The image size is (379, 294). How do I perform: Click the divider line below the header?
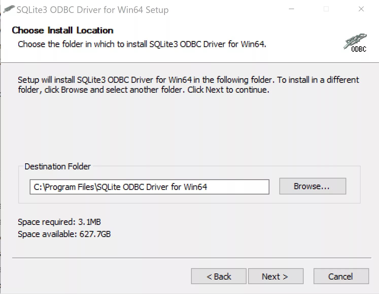click(x=189, y=62)
